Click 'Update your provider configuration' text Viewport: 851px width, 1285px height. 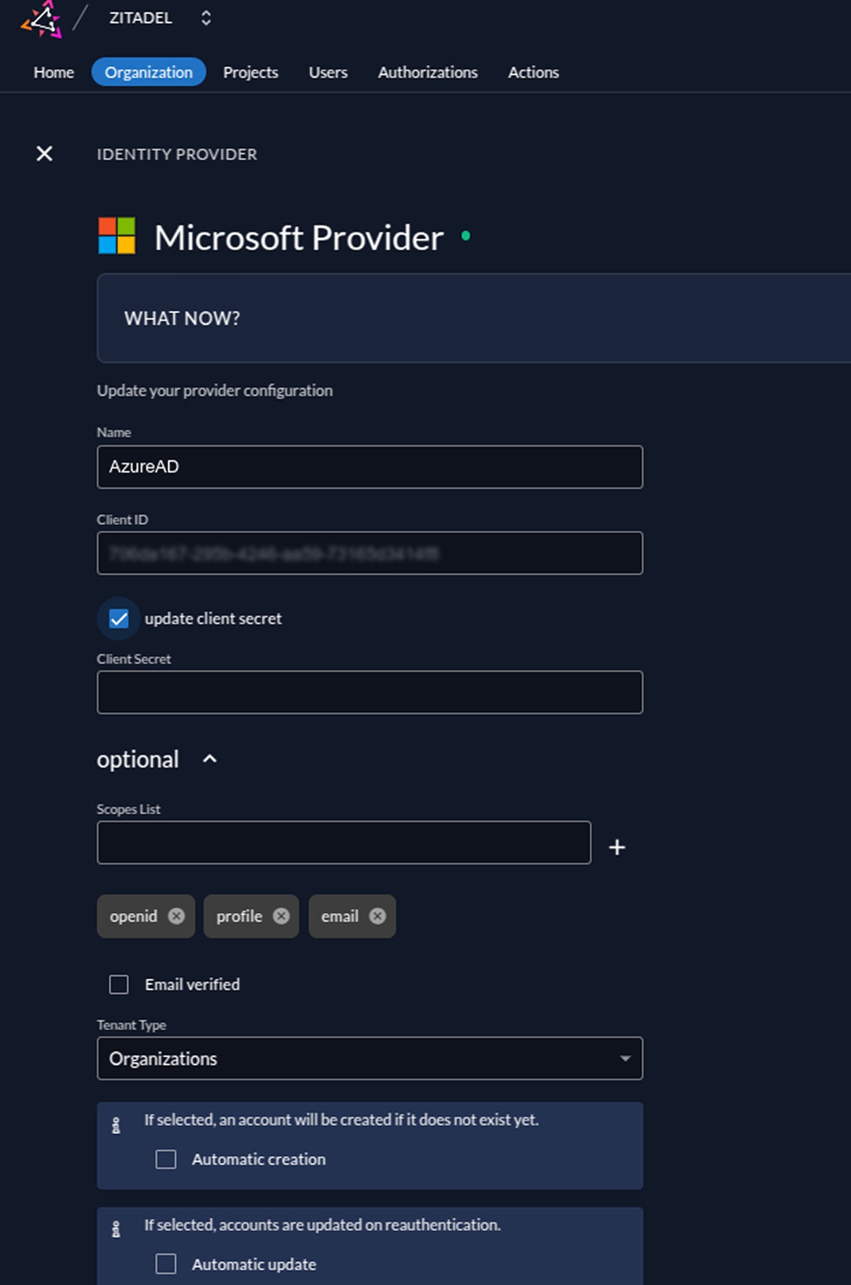point(214,391)
